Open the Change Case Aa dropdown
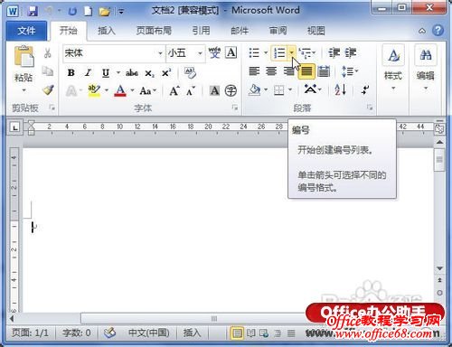This screenshot has height=347, width=452. 148,90
